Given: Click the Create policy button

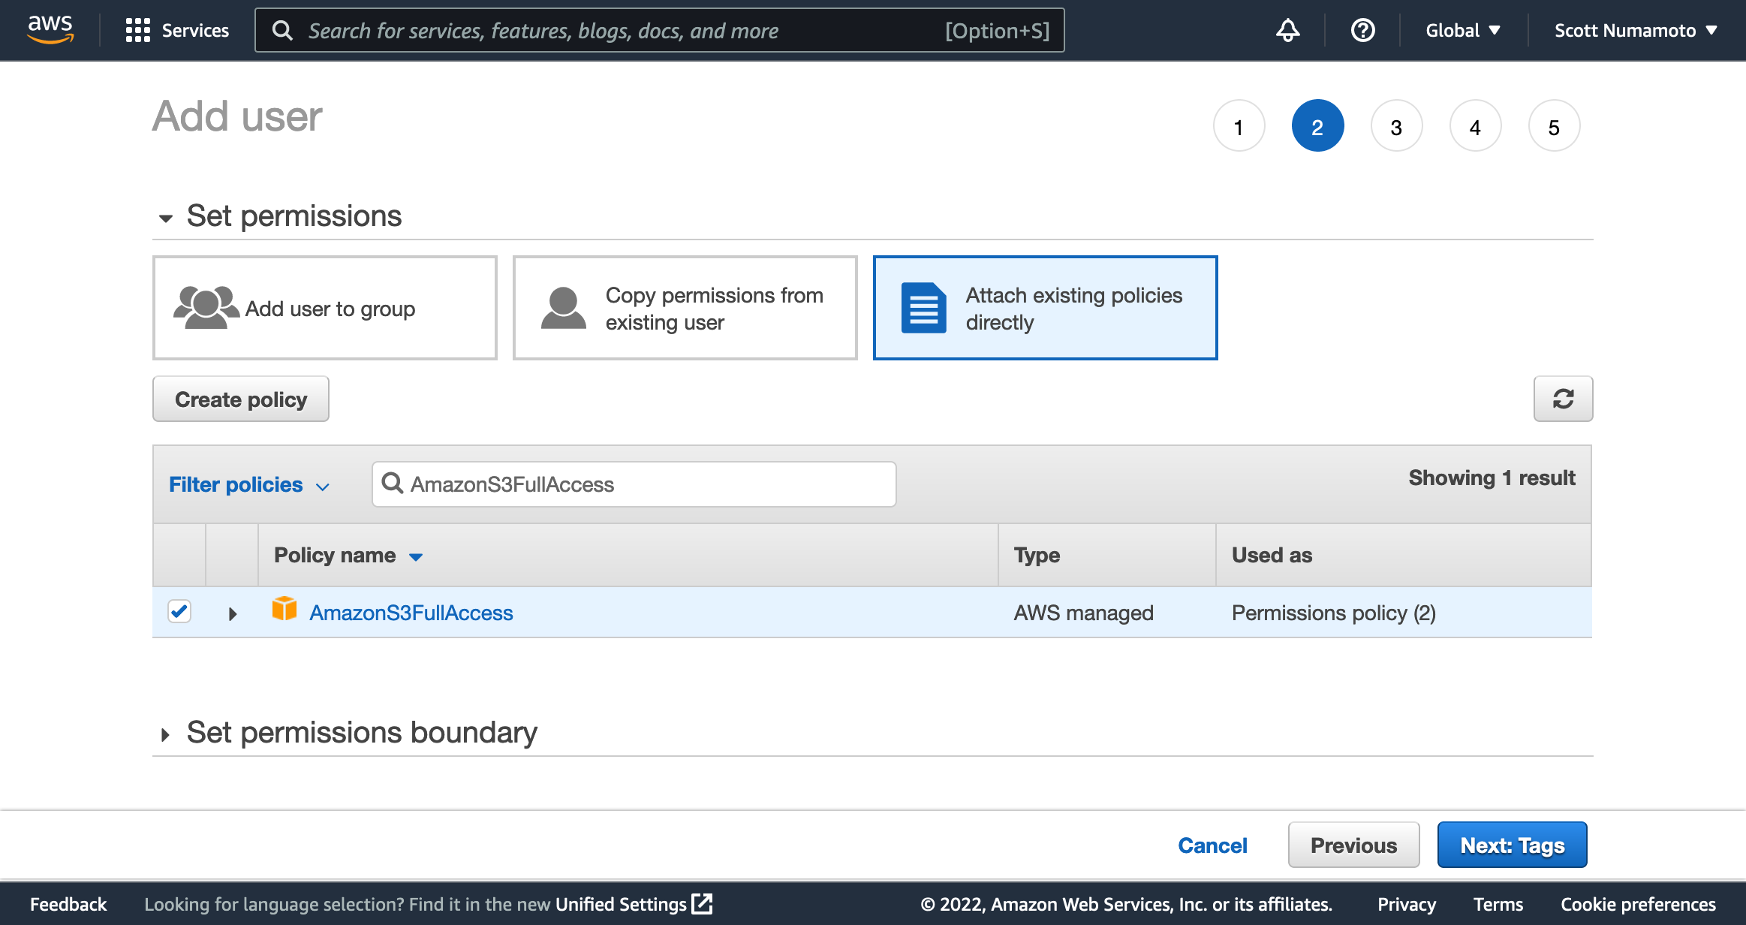Looking at the screenshot, I should [x=240, y=399].
